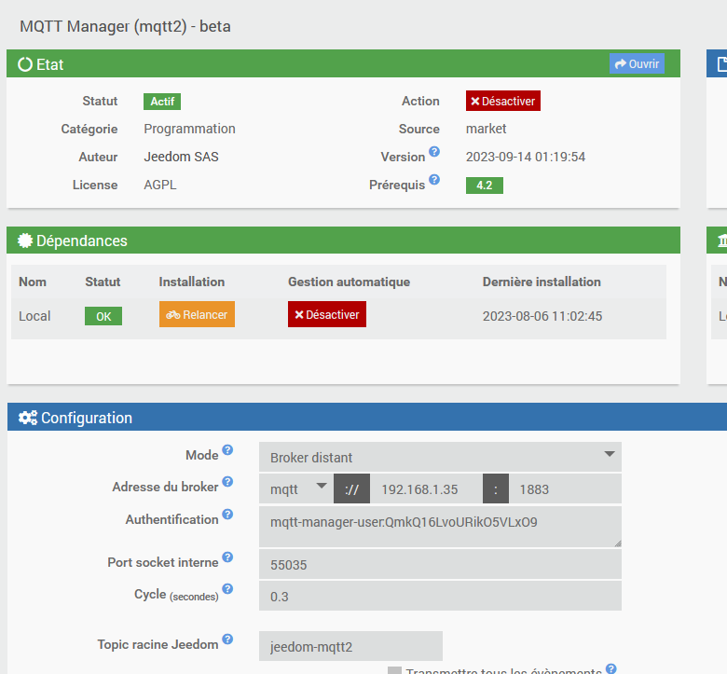727x674 pixels.
Task: Click the help icon next to Prérequis
Action: point(434,180)
